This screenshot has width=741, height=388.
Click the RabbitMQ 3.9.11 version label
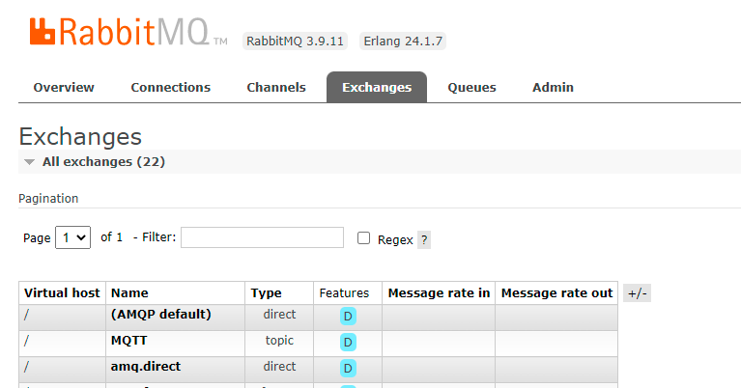295,42
